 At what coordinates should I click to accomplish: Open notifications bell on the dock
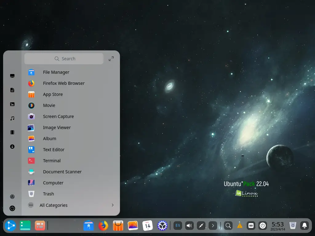tap(305, 226)
